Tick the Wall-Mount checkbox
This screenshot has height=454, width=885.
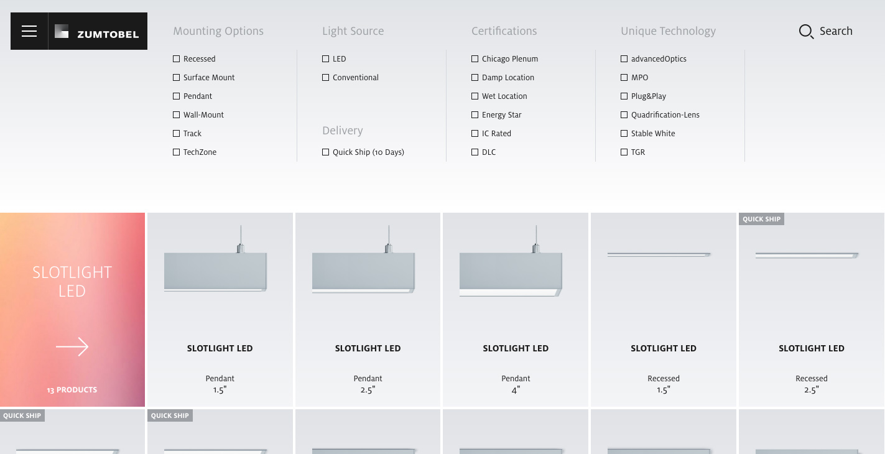click(177, 115)
